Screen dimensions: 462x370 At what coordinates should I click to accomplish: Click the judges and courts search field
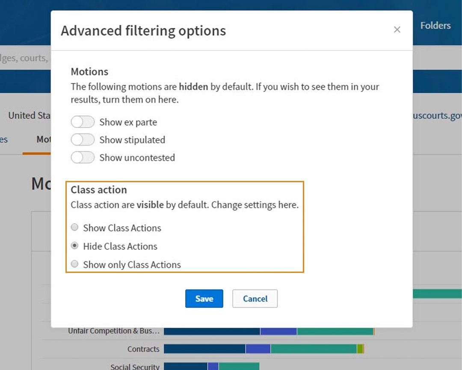click(x=24, y=58)
